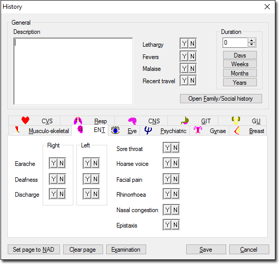Increase Duration with up spinner arrow

251,41
